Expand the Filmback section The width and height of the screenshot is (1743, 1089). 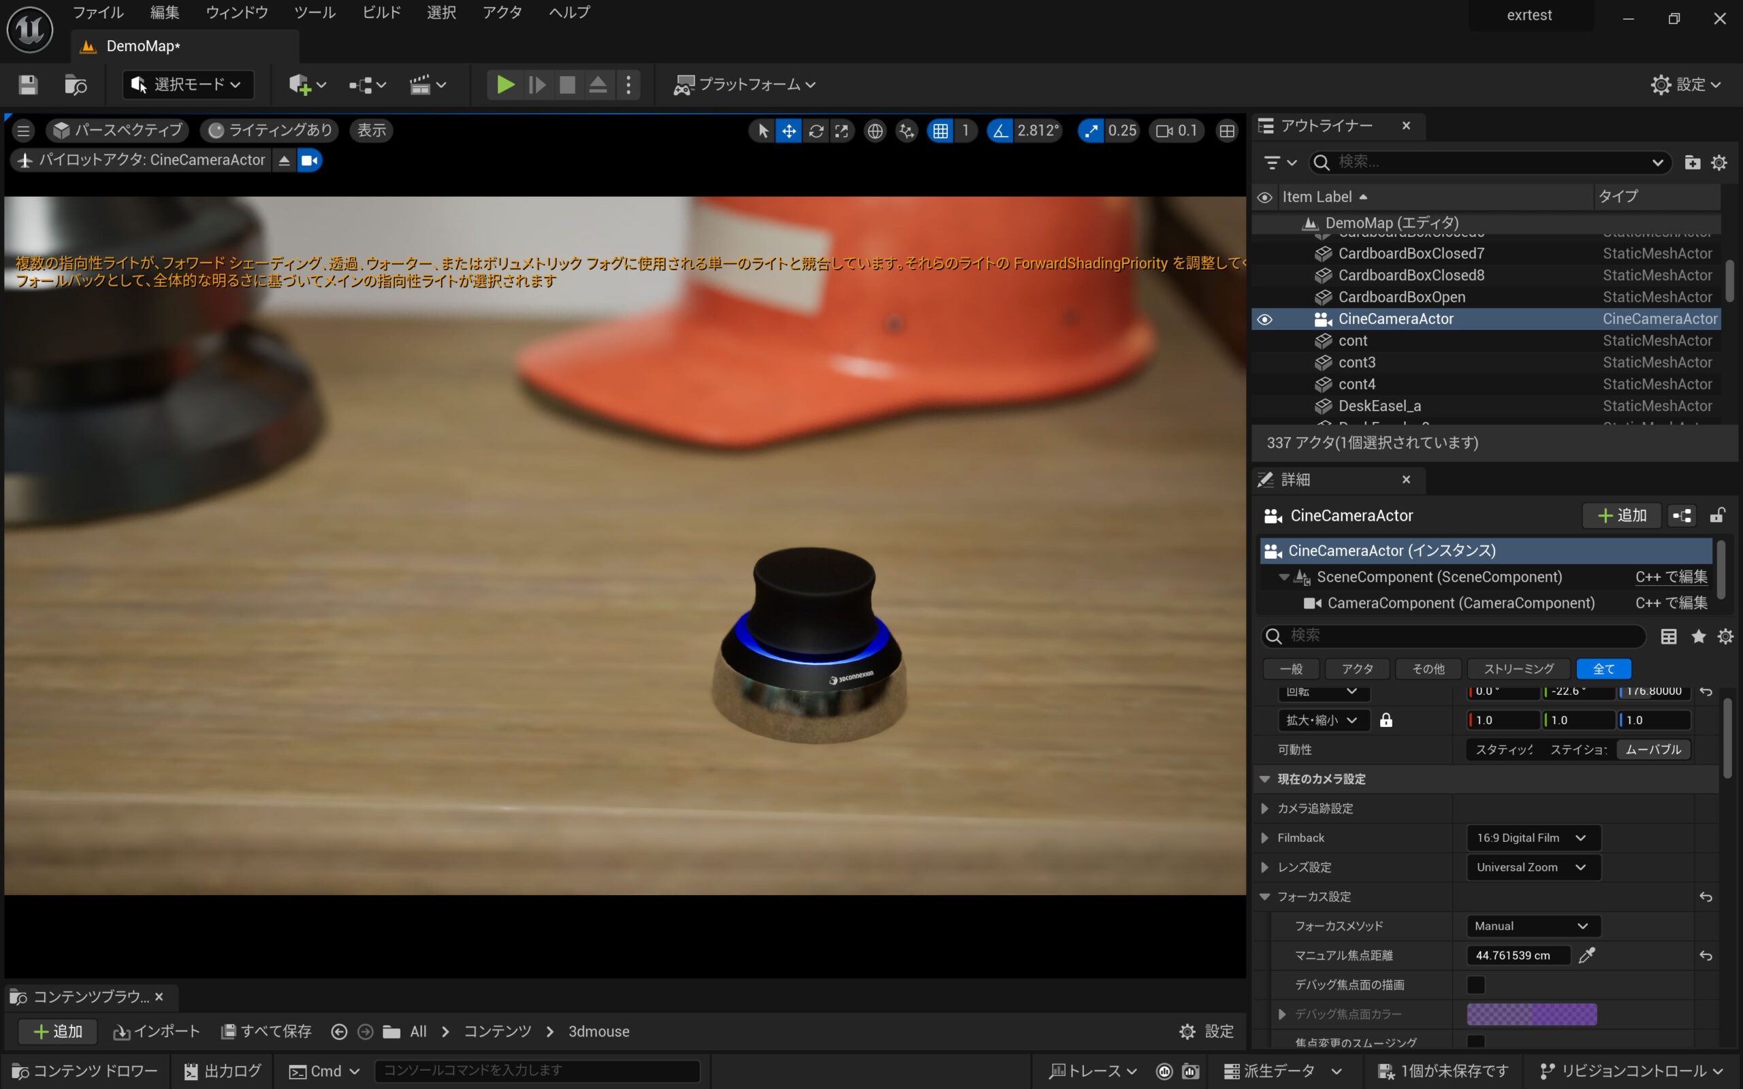1265,838
